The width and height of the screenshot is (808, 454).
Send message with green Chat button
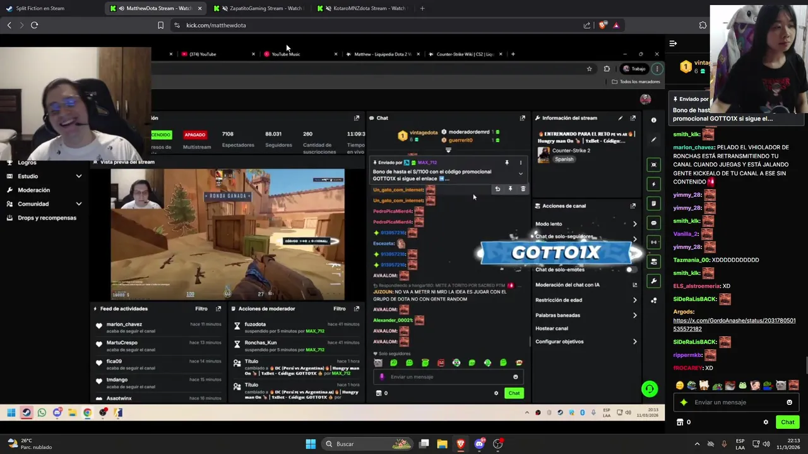click(x=787, y=422)
